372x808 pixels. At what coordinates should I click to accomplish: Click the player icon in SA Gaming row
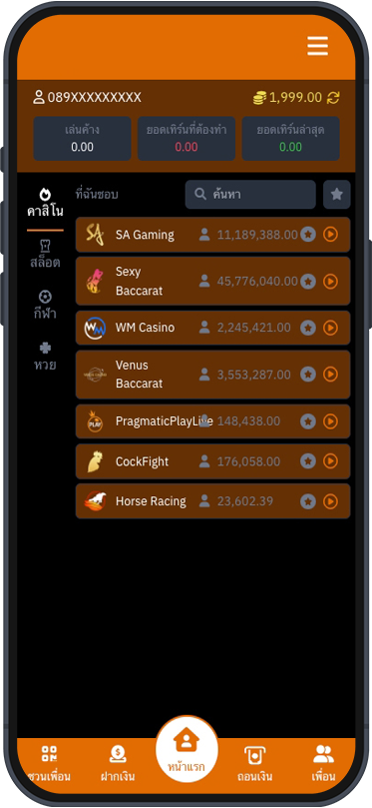[x=204, y=235]
